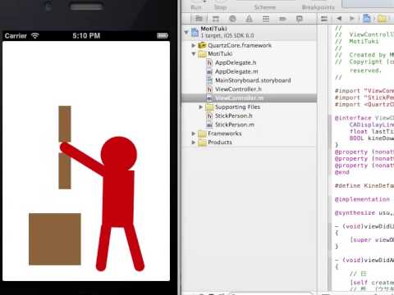Image resolution: width=394 pixels, height=295 pixels.
Task: Select ViewController.h file
Action: 238,89
